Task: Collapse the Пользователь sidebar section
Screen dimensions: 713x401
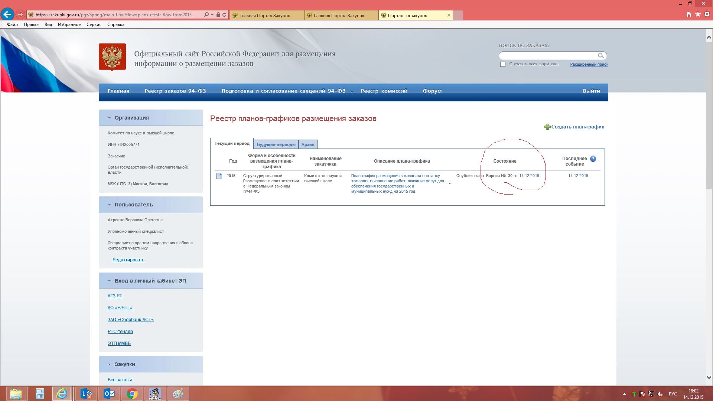Action: (x=109, y=205)
